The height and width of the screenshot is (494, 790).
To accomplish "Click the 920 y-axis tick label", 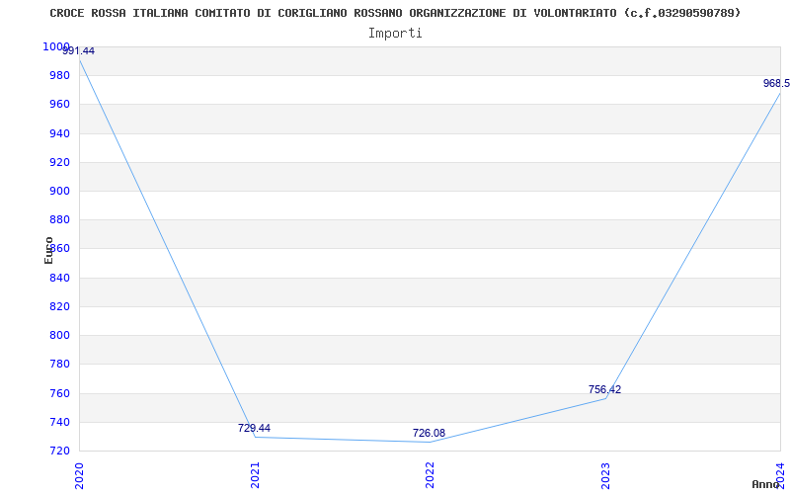I will [60, 162].
